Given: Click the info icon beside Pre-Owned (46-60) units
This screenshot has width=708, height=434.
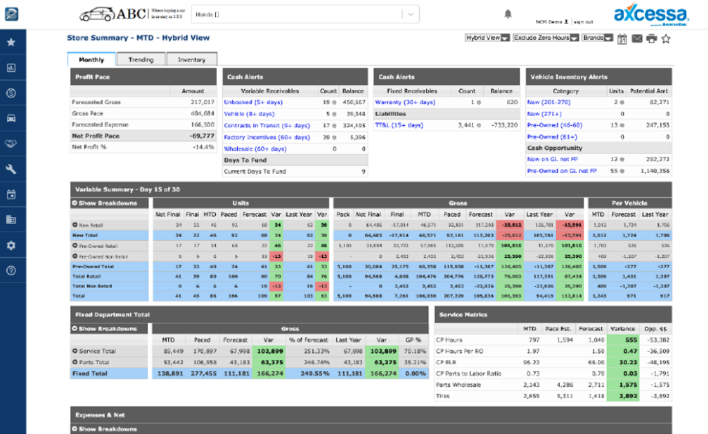Looking at the screenshot, I should pos(622,125).
